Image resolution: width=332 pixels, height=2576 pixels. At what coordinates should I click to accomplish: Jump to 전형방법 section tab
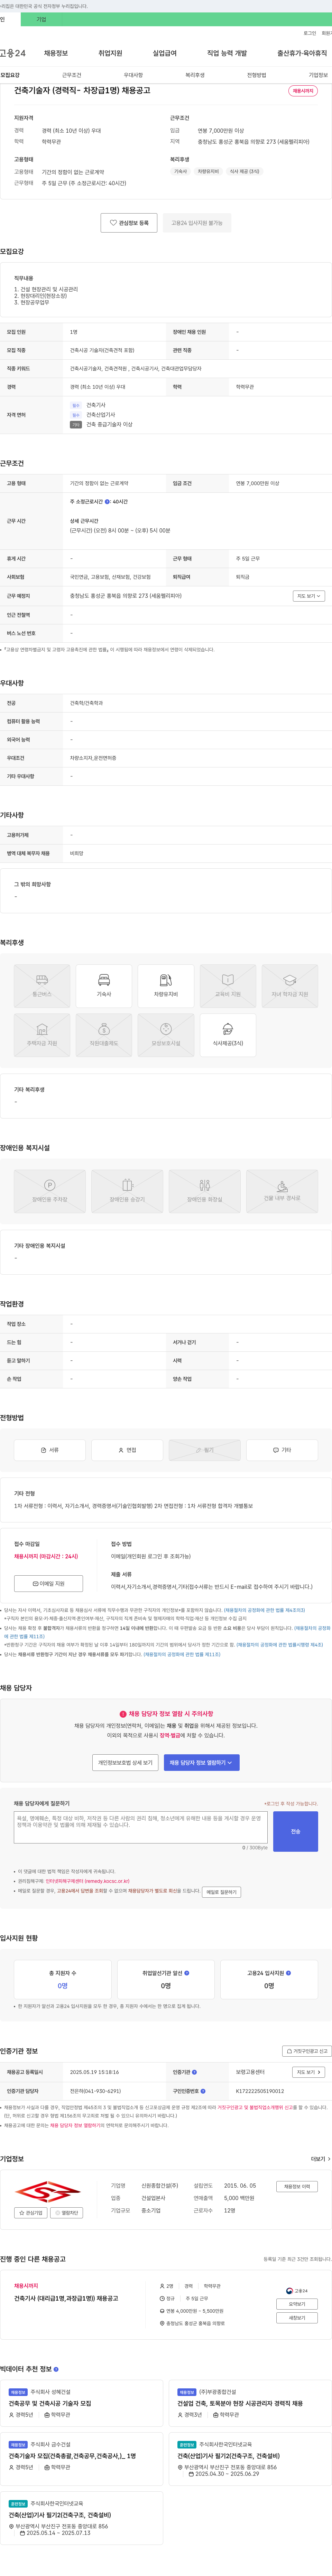[257, 75]
